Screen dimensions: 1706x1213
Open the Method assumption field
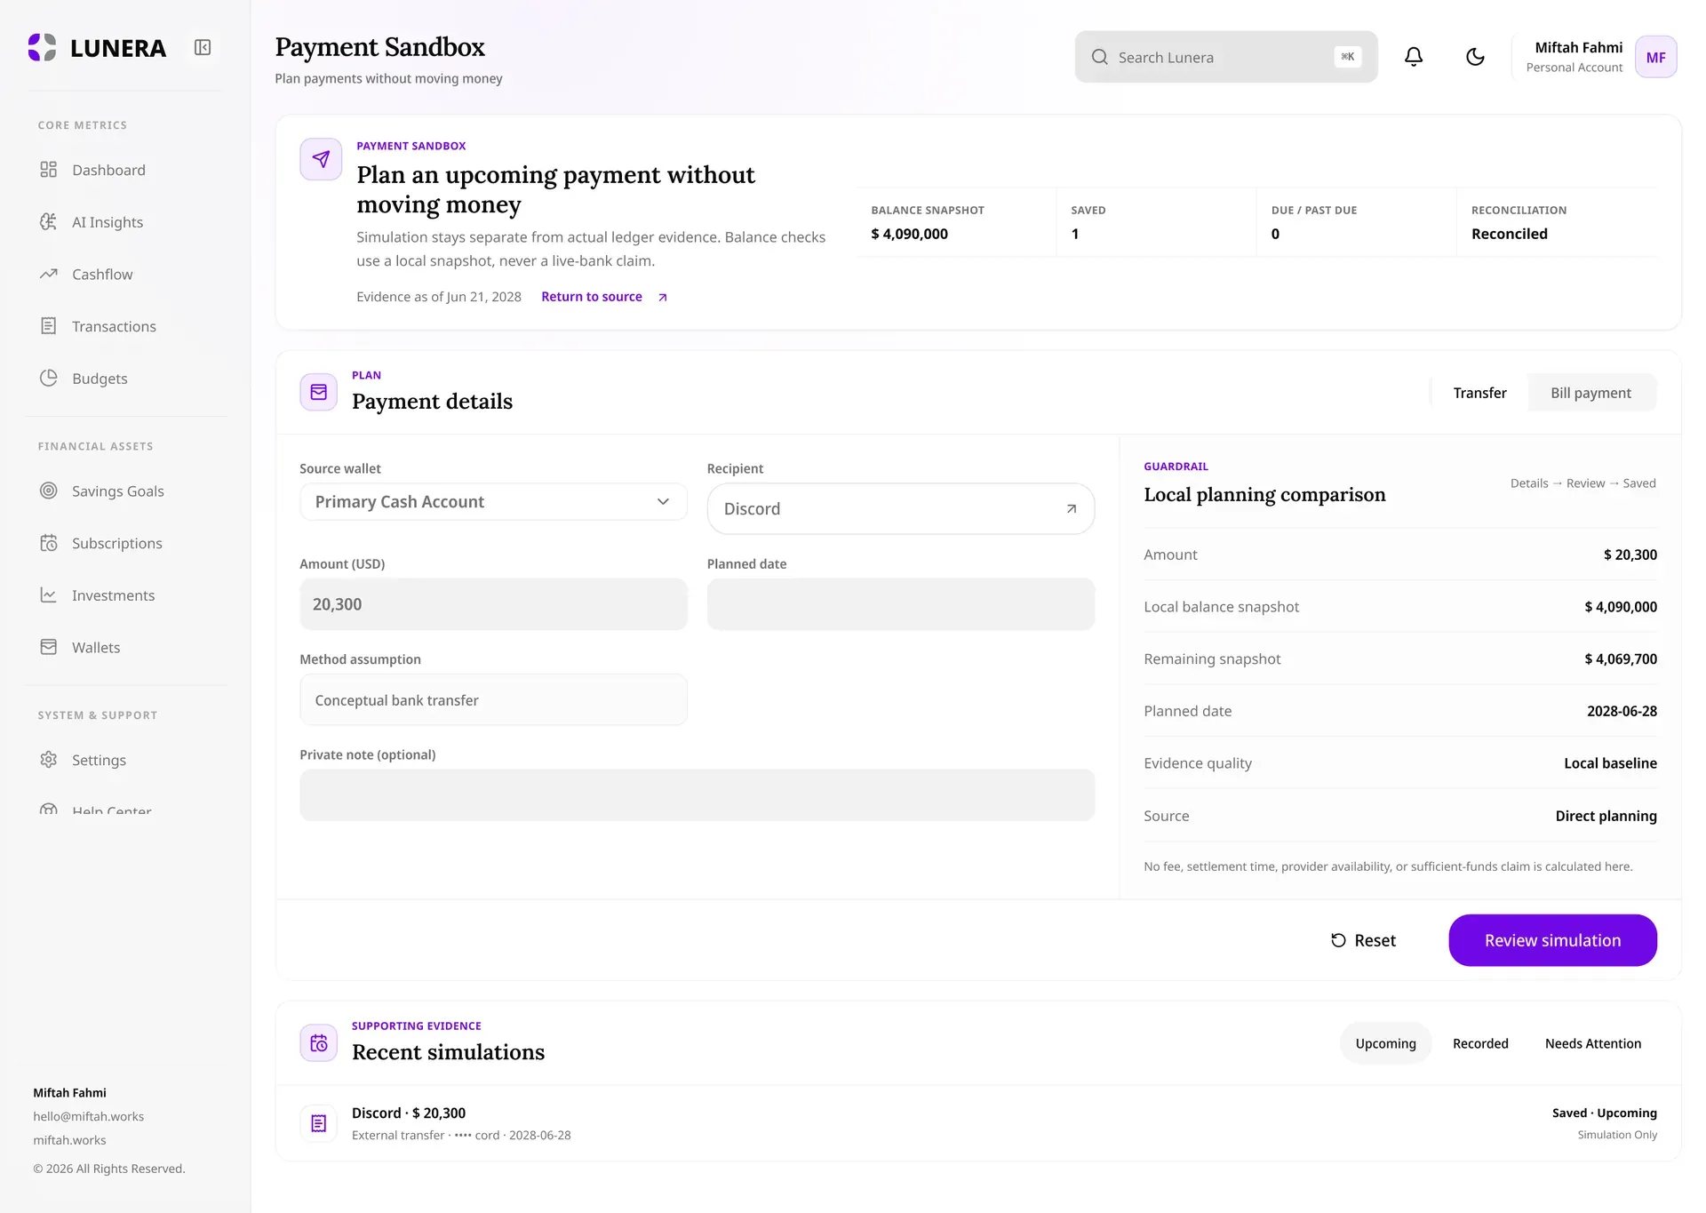(493, 700)
